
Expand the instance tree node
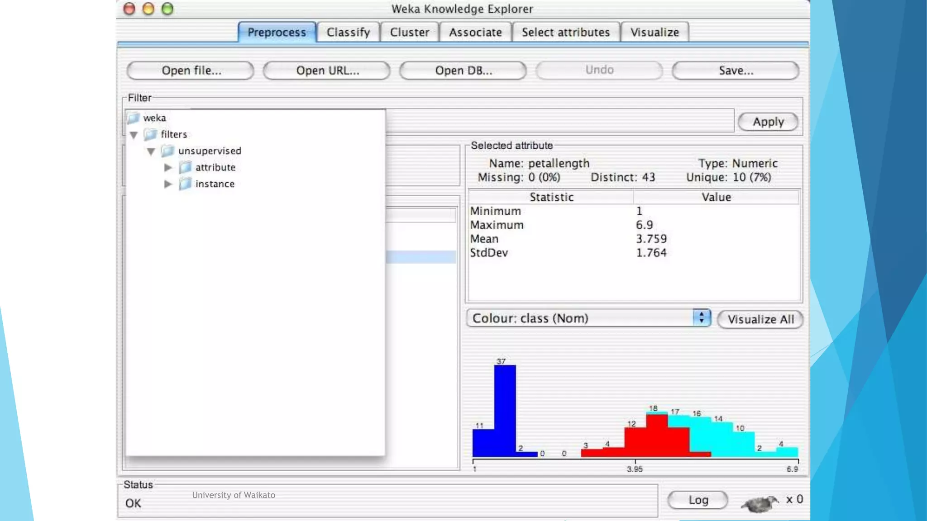(x=168, y=184)
